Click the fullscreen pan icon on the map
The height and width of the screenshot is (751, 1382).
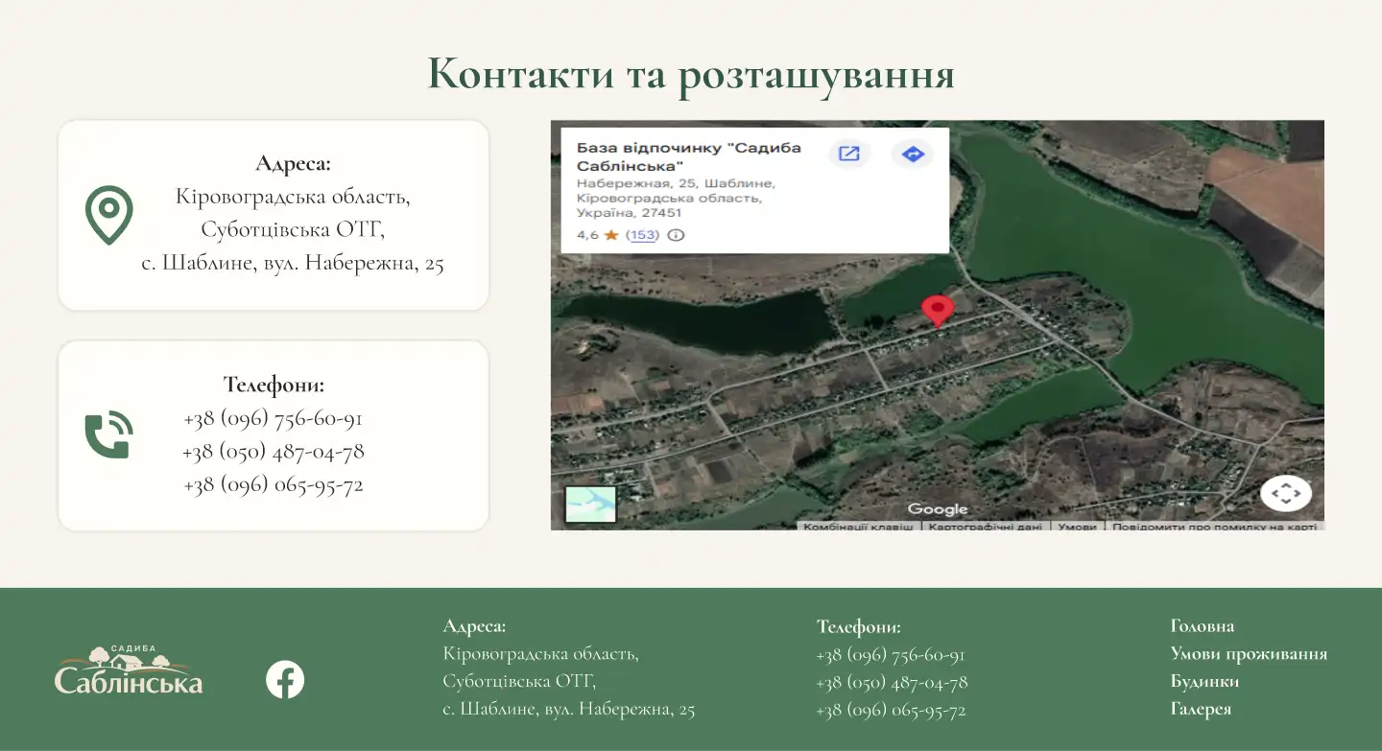click(1285, 493)
